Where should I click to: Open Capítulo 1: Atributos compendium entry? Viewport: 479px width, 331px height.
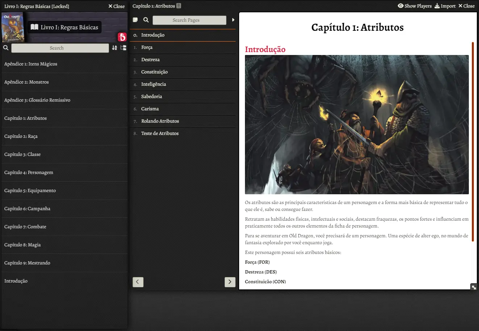click(x=64, y=118)
